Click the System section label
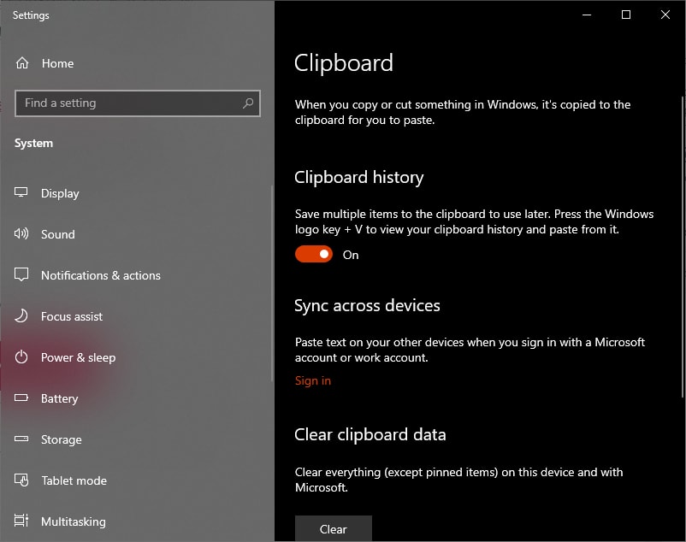The height and width of the screenshot is (542, 686). click(33, 144)
